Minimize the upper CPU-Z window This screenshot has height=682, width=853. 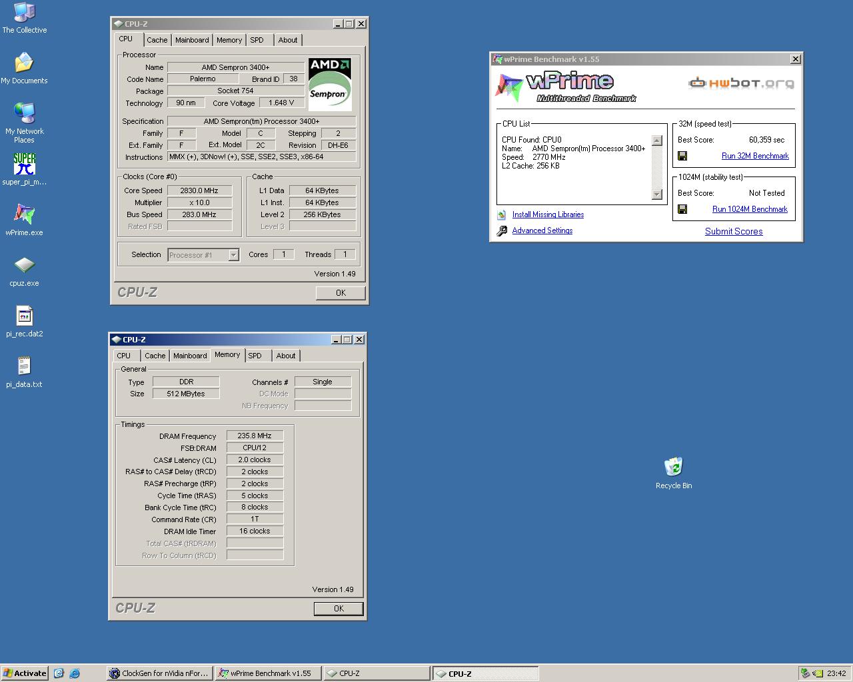coord(337,24)
